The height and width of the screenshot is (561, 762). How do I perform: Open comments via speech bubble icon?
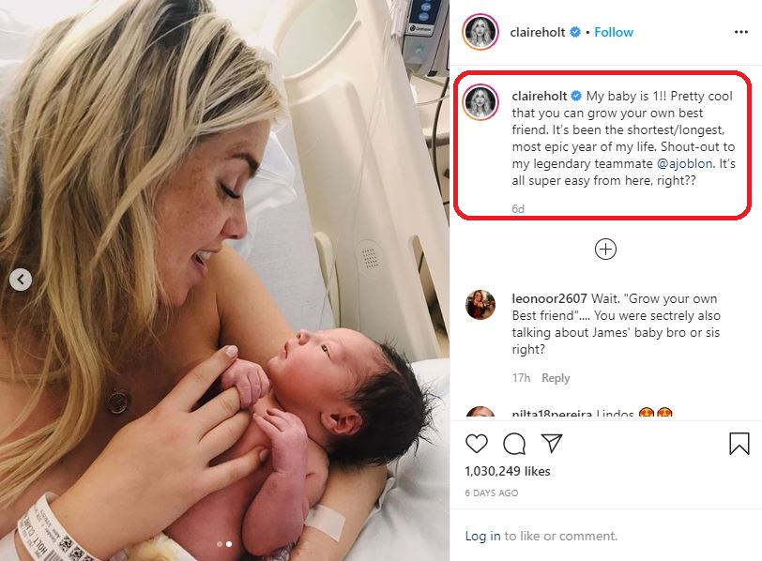(514, 444)
